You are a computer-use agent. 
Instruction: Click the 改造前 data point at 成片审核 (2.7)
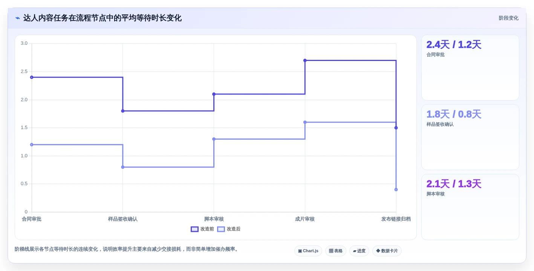coord(305,60)
